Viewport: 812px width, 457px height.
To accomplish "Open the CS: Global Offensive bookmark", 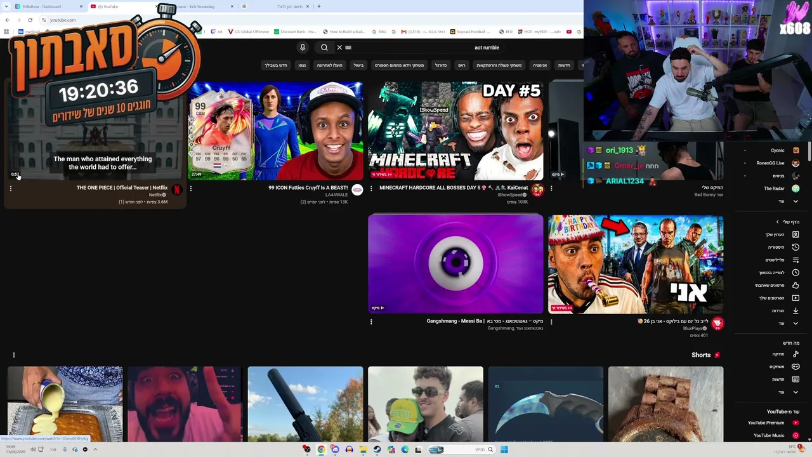I will [248, 32].
